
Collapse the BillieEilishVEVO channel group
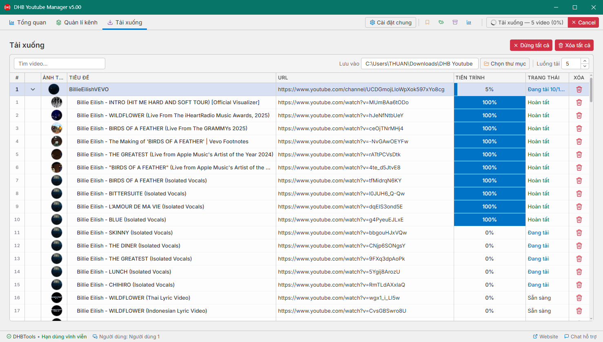click(x=33, y=90)
